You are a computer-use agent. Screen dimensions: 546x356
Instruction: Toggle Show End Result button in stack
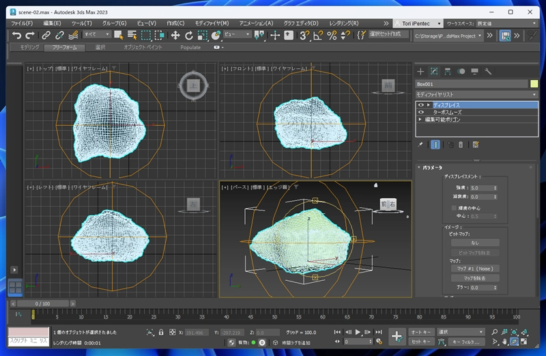pyautogui.click(x=435, y=144)
